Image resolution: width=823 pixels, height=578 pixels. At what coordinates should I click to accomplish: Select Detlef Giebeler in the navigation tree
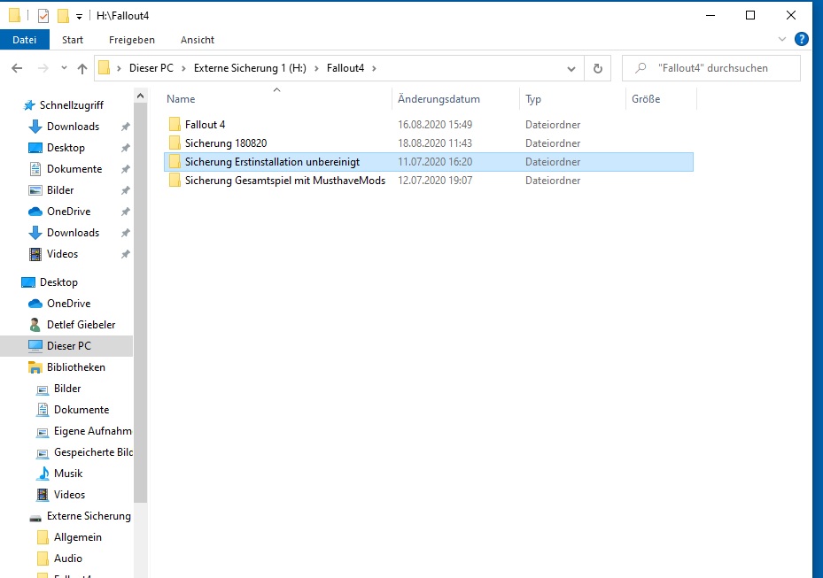[81, 325]
